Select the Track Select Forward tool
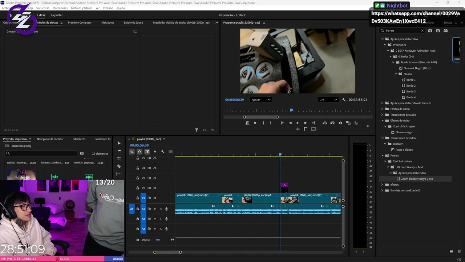465x262 pixels. point(119,151)
